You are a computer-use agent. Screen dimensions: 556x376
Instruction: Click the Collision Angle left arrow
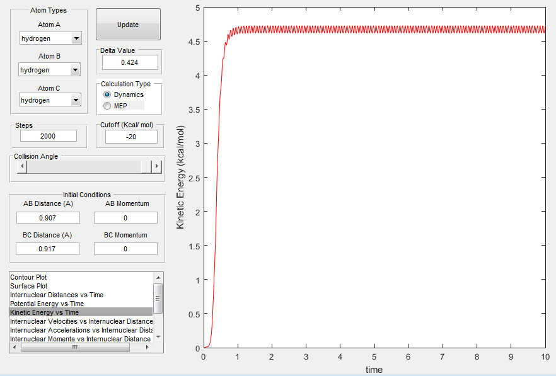click(22, 166)
